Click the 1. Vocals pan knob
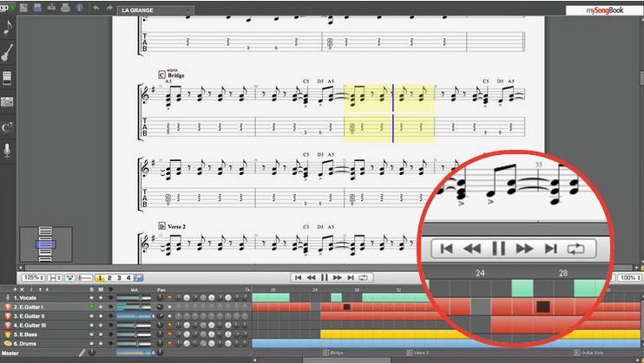This screenshot has height=363, width=644. point(161,298)
